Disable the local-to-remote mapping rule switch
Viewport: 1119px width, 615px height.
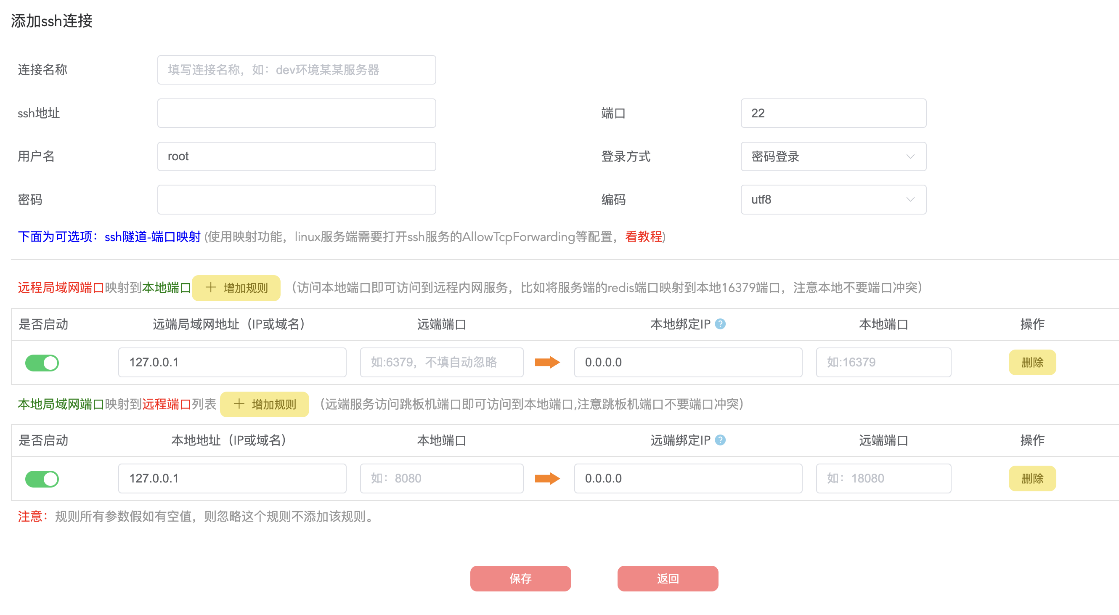42,479
